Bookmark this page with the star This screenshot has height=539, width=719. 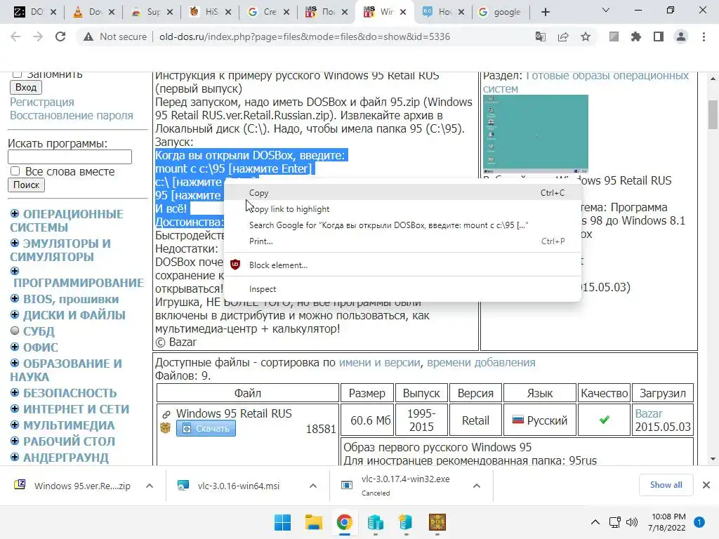point(586,36)
